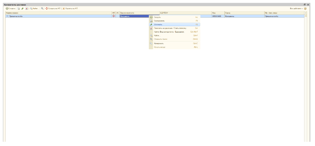Click the cancel search toolbar icon

42,8
